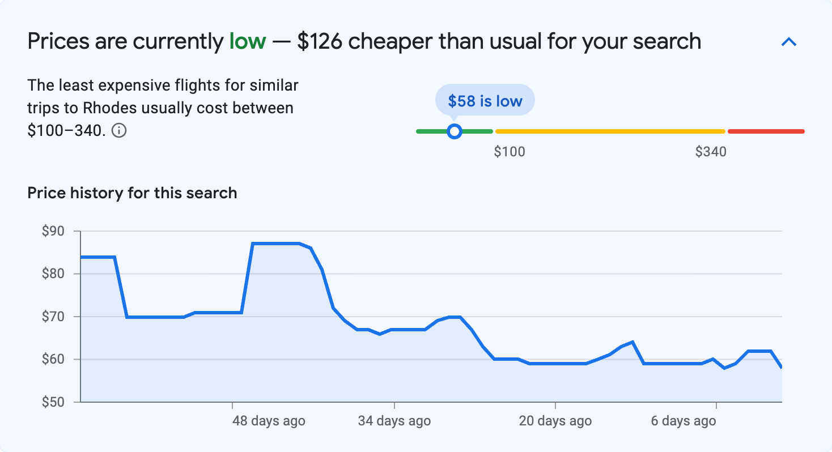The height and width of the screenshot is (452, 832).
Task: Click the upward chevron to collapse price insights
Action: 789,41
